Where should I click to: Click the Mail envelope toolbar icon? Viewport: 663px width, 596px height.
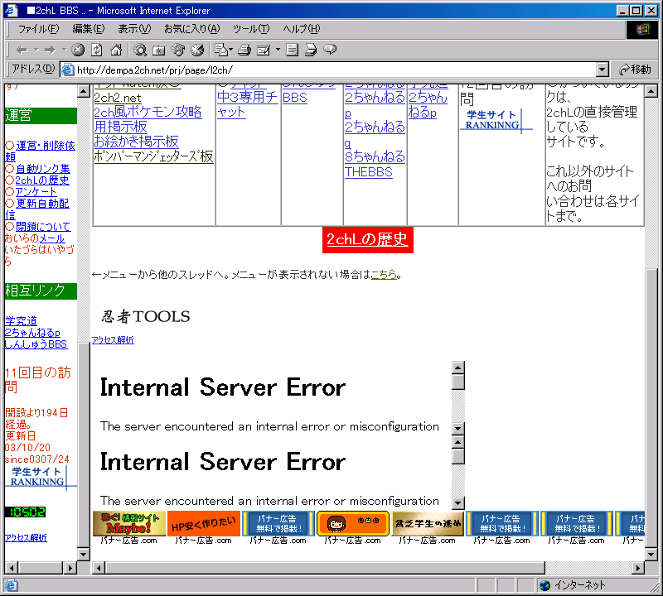pyautogui.click(x=220, y=50)
